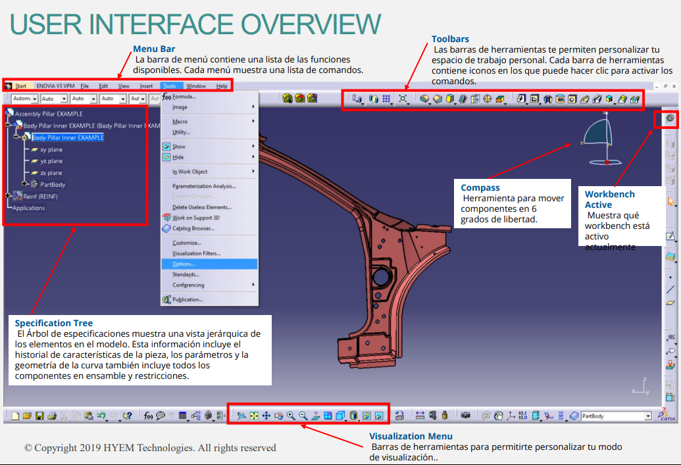Click the Zoom Out magnifier icon
This screenshot has width=681, height=465.
coord(303,416)
